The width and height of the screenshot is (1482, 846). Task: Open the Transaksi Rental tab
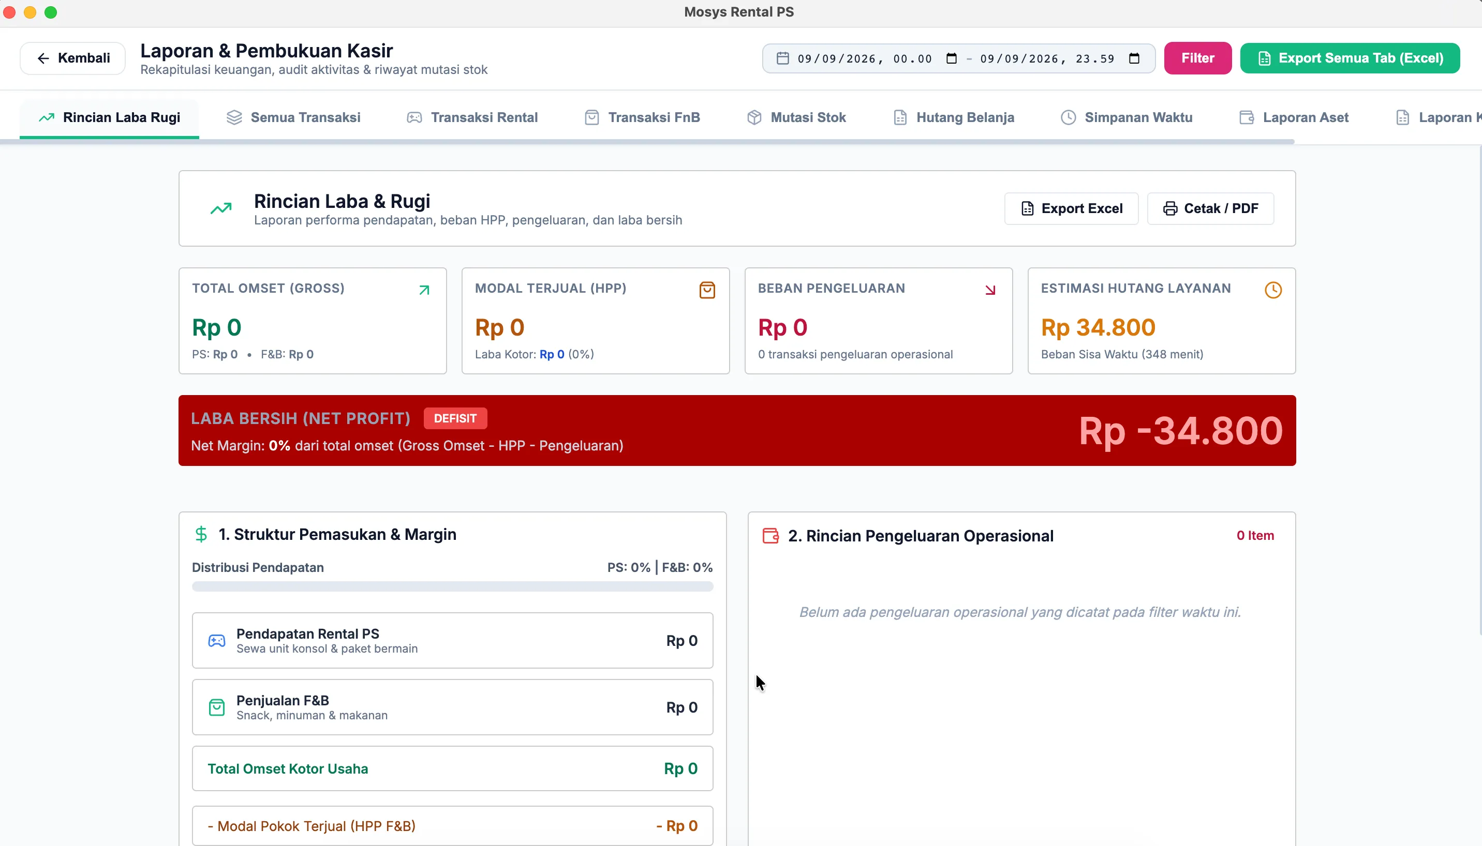471,117
